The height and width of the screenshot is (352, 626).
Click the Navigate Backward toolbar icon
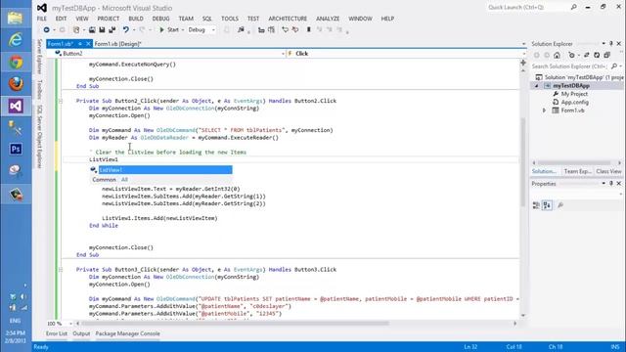click(x=46, y=30)
